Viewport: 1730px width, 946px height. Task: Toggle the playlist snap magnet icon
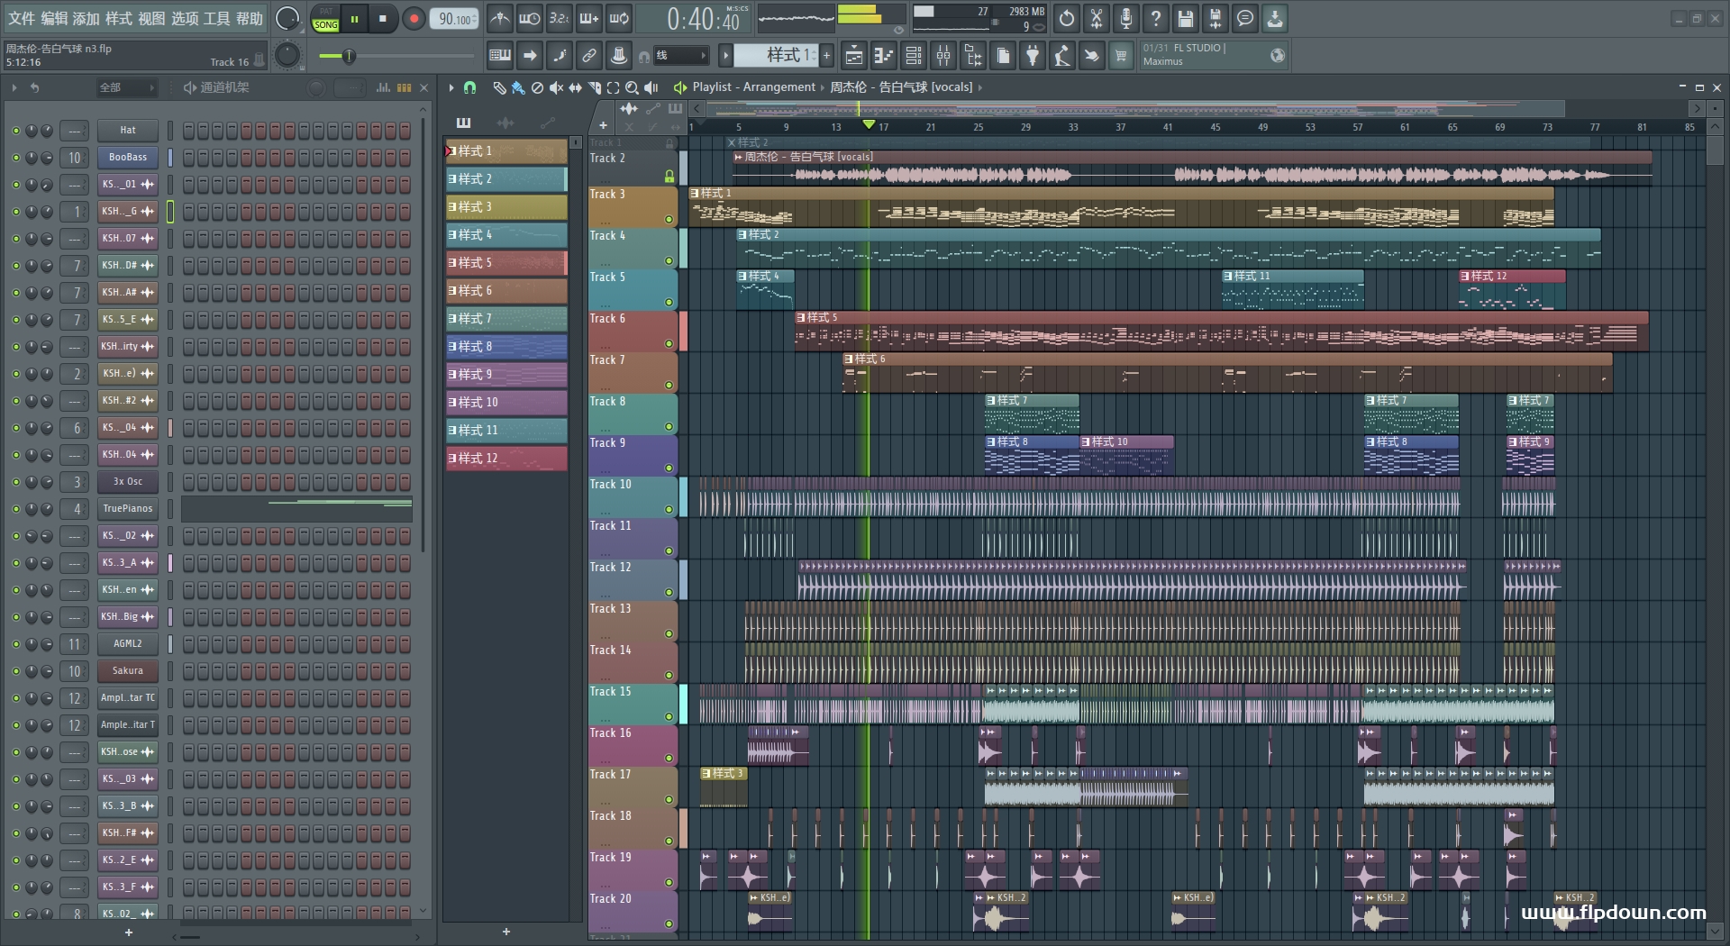(x=469, y=87)
